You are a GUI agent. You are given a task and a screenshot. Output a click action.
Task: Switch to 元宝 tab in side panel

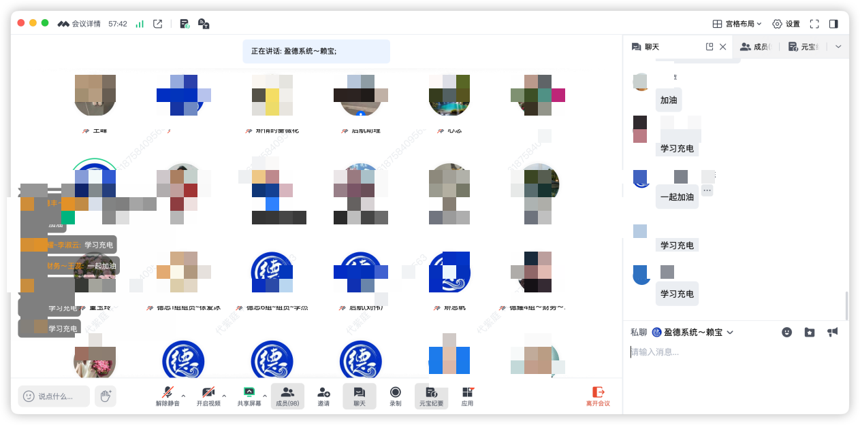802,47
